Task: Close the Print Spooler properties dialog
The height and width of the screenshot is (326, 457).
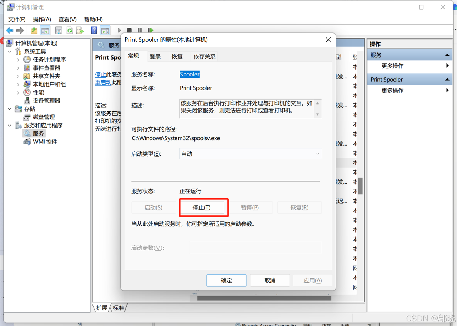Action: [328, 40]
